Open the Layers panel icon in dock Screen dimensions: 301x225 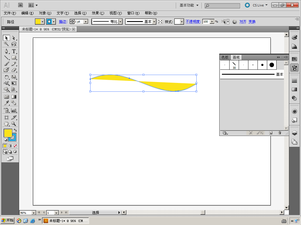point(294,133)
